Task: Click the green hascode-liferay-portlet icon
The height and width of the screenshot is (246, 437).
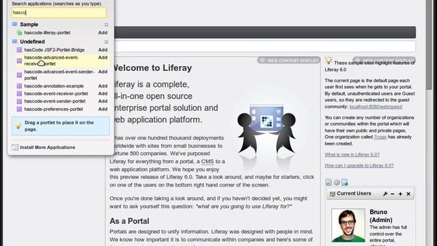Action: pos(19,33)
